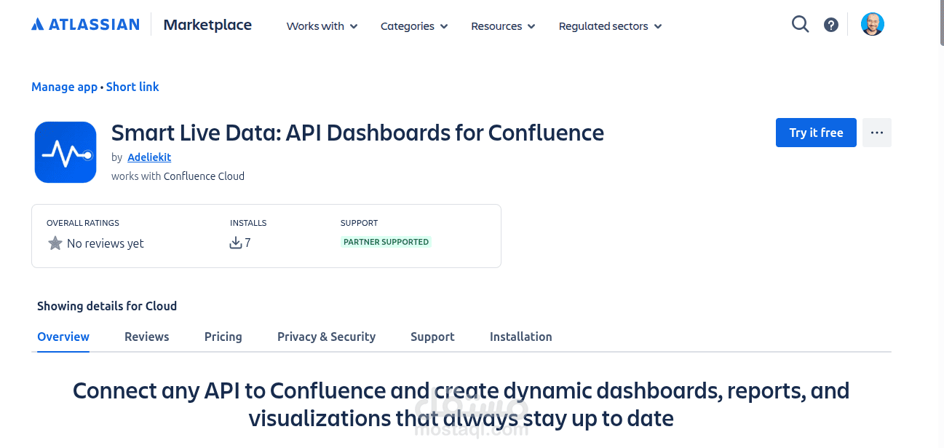Click the No reviews yet text
Viewport: 944px width, 448px height.
point(106,243)
